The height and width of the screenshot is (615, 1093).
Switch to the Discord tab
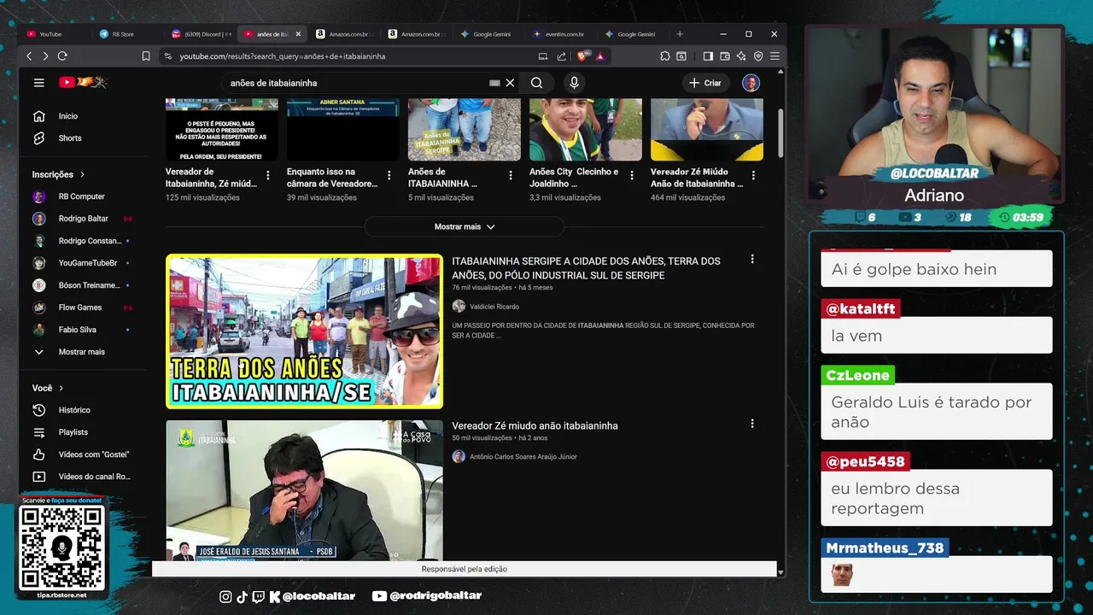(x=201, y=34)
